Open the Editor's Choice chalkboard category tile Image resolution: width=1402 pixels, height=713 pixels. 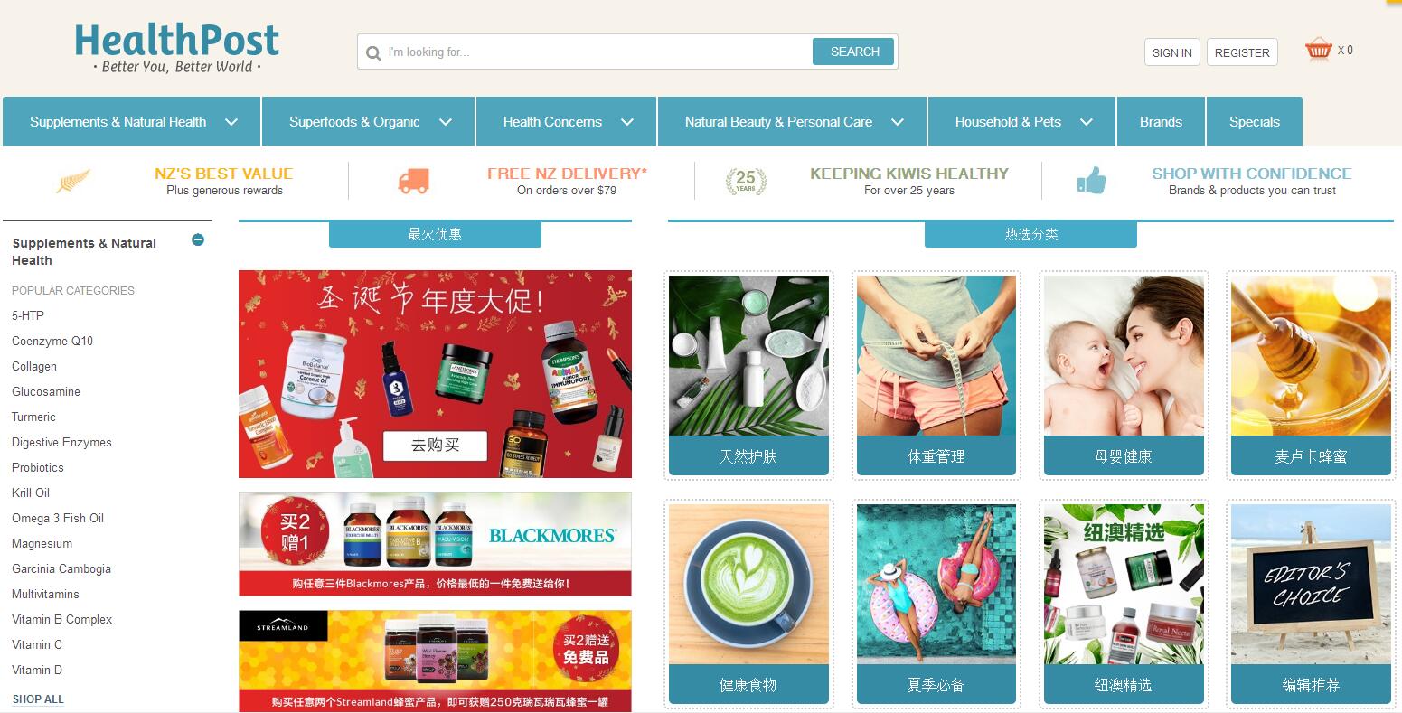[1311, 605]
